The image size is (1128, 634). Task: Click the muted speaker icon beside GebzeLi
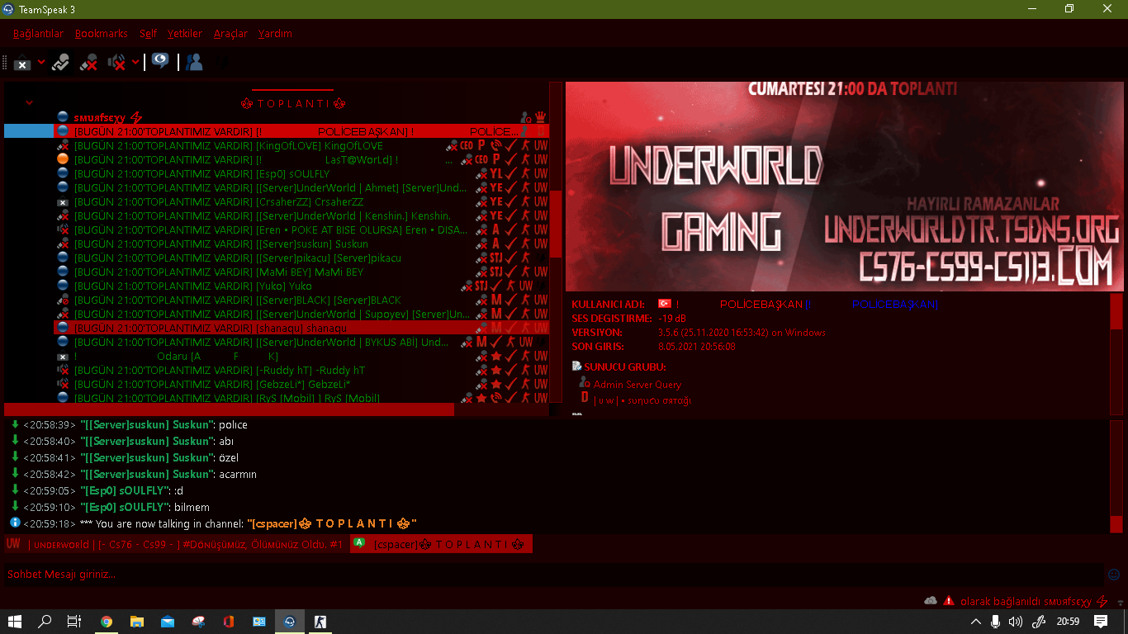click(63, 384)
